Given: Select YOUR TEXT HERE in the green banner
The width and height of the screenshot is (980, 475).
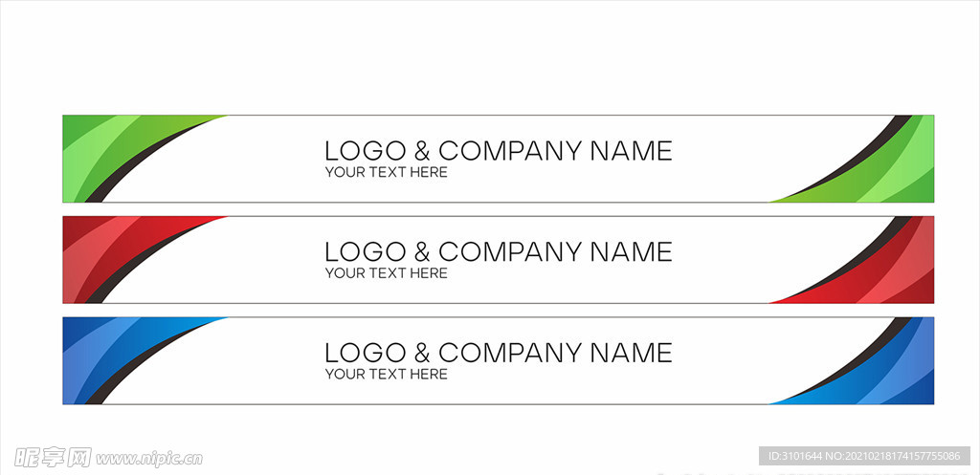Looking at the screenshot, I should pyautogui.click(x=387, y=172).
